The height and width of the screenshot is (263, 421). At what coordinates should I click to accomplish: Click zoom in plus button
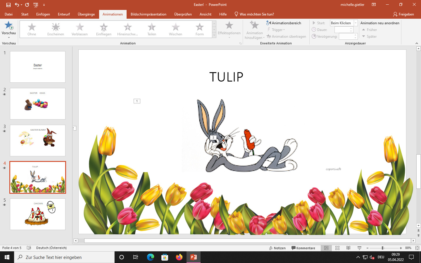[x=401, y=248]
